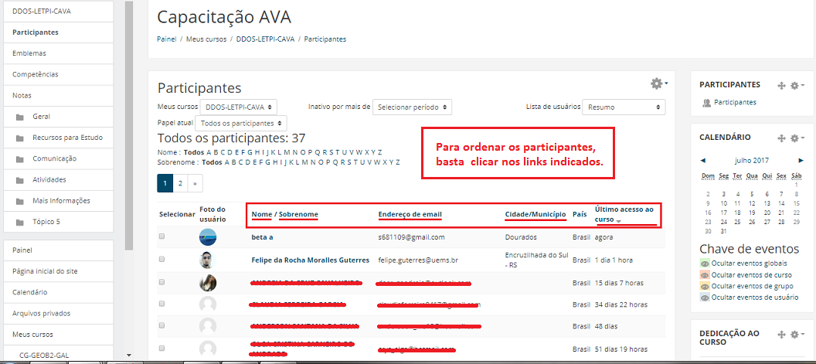This screenshot has width=816, height=364.
Task: Open Selecionar período dropdown
Action: pyautogui.click(x=412, y=107)
